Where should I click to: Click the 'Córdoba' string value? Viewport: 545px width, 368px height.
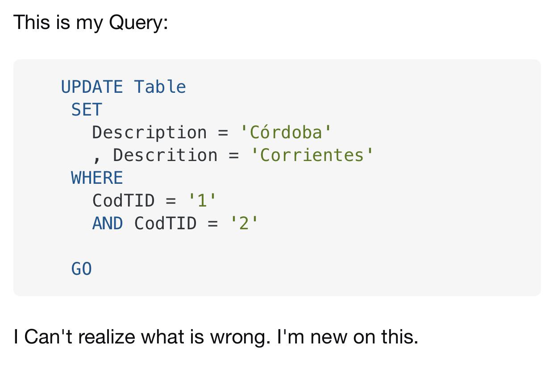[x=286, y=132]
